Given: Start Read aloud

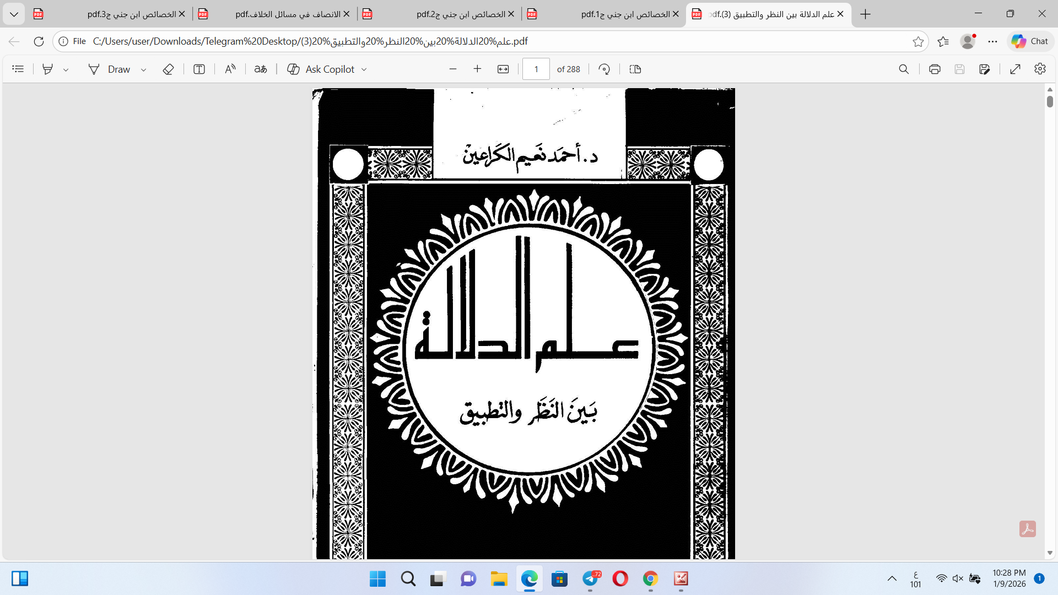Looking at the screenshot, I should [230, 69].
